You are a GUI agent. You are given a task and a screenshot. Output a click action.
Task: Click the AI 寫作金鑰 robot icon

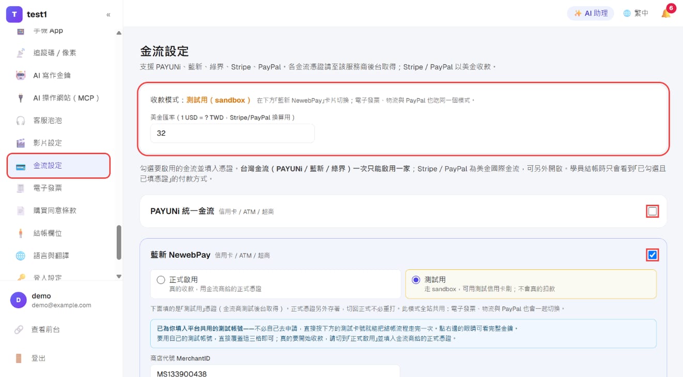[21, 75]
